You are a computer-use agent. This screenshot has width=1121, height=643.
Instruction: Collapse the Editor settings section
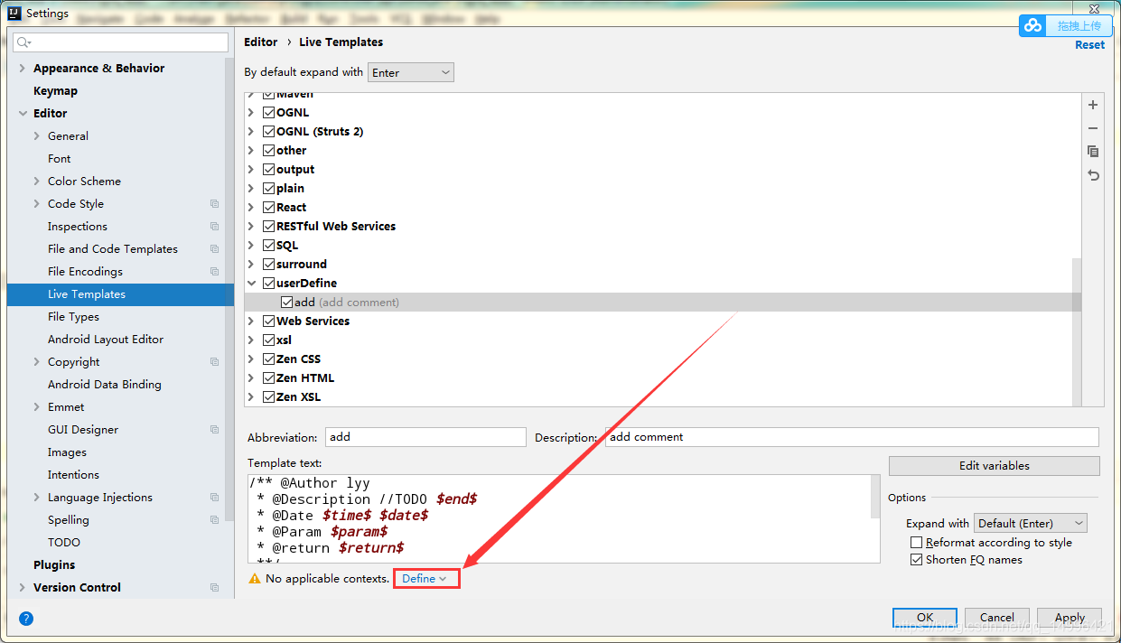click(23, 114)
